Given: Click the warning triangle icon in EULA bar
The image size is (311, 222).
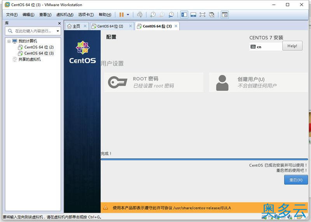Looking at the screenshot, I should click(x=105, y=208).
